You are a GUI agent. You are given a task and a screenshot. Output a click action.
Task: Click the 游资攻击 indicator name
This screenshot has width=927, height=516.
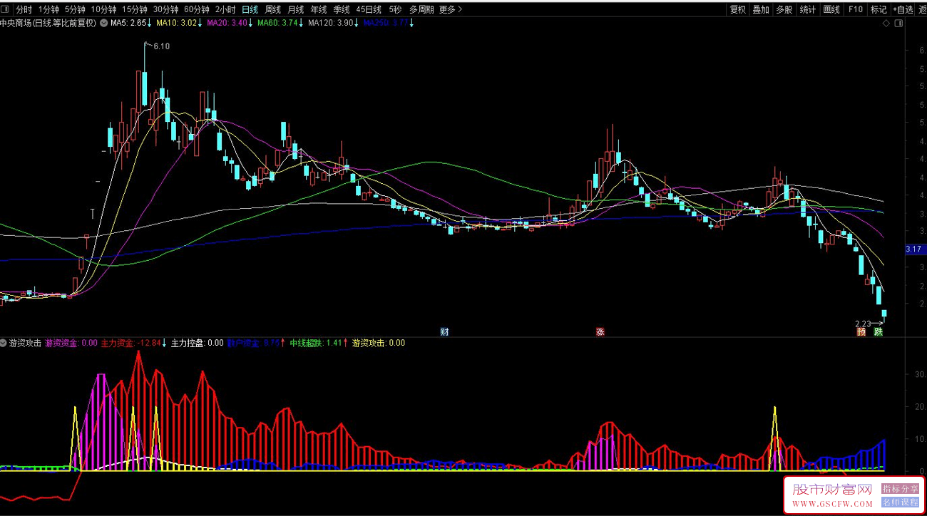point(26,343)
